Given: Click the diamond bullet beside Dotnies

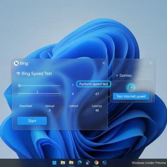Looking at the screenshot, I should pos(117,75).
